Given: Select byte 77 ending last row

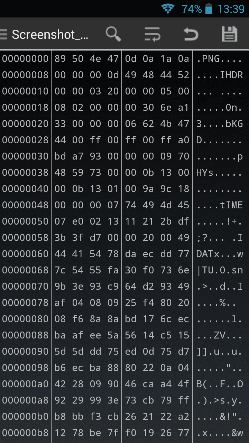Looking at the screenshot, I should [x=184, y=433].
